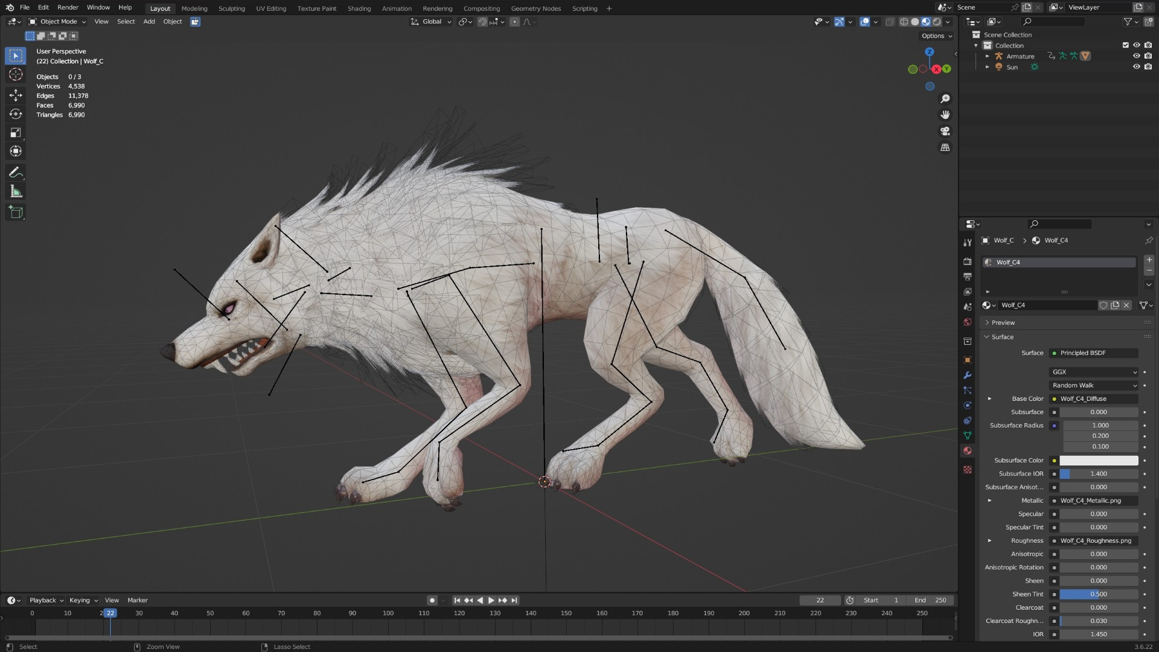Click the Options button in viewport

[x=936, y=36]
